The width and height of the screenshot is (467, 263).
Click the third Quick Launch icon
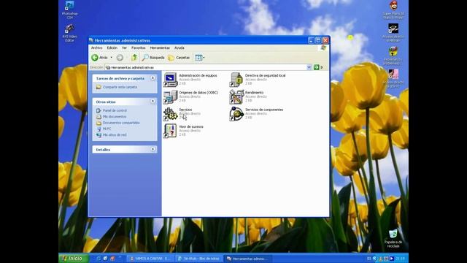(112, 259)
